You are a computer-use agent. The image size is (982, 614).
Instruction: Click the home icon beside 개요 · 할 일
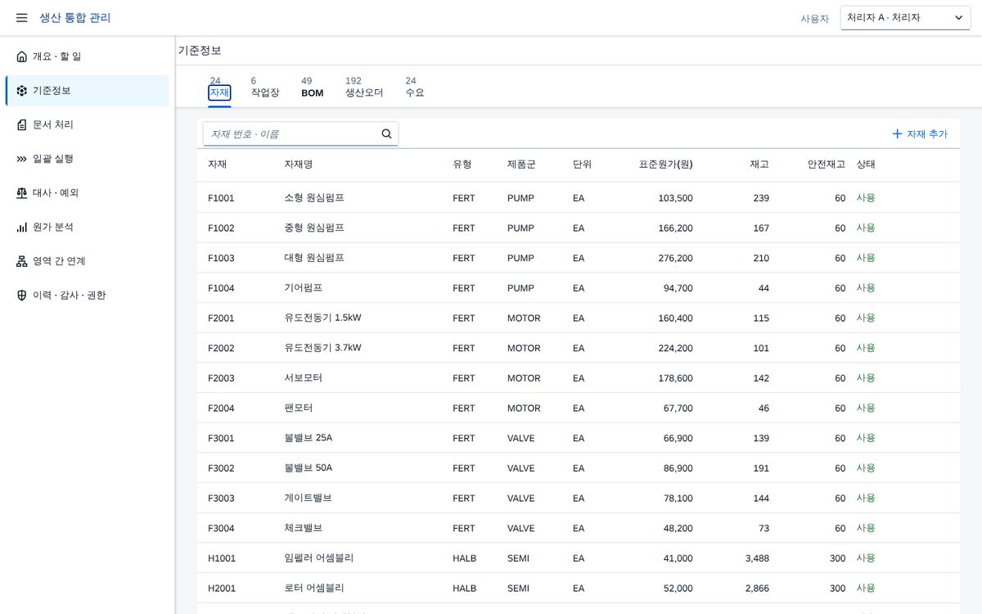22,56
